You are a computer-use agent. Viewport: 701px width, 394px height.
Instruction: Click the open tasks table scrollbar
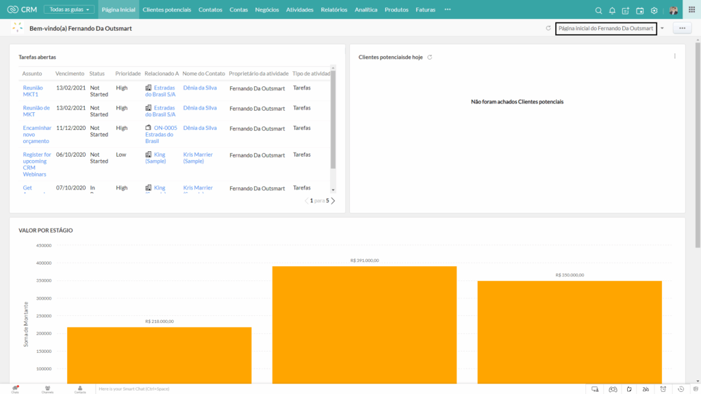[x=333, y=120]
